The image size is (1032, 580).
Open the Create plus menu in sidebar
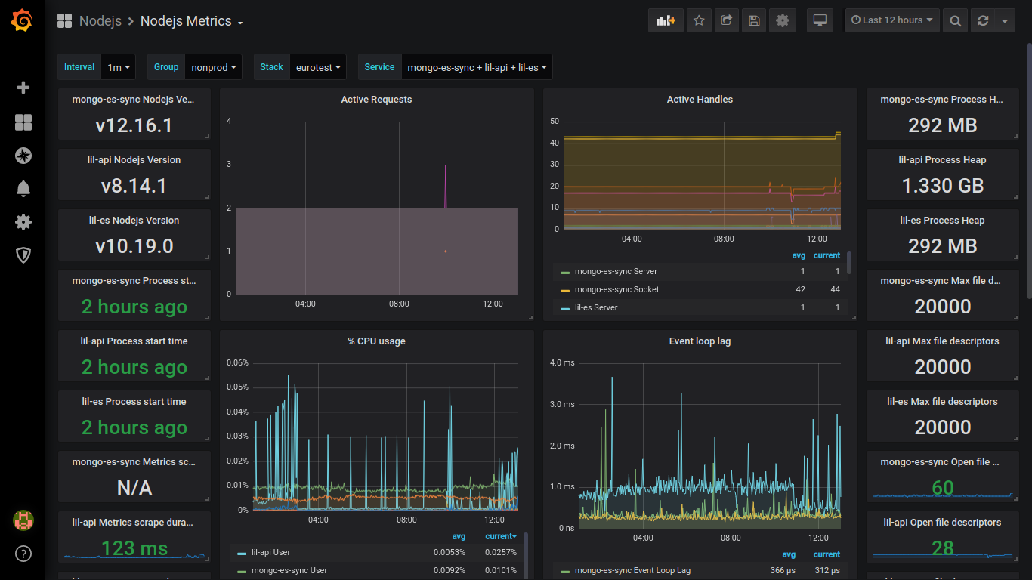pos(23,88)
